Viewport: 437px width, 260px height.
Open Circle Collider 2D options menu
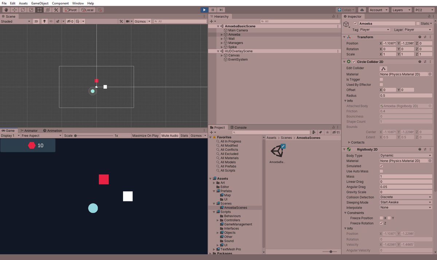point(431,62)
